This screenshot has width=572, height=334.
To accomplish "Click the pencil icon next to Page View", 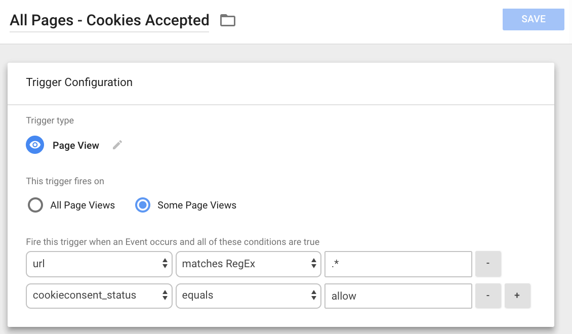I will click(x=117, y=145).
